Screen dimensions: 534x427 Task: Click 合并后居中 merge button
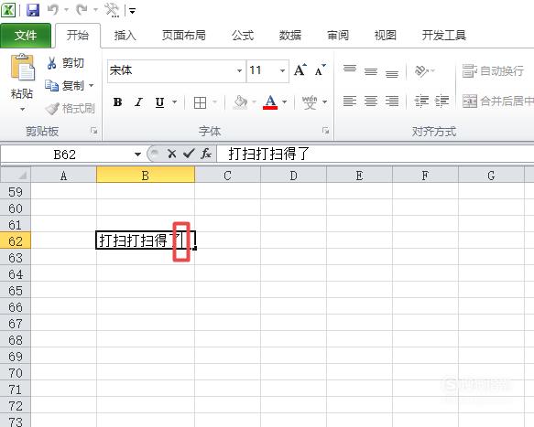(x=498, y=101)
